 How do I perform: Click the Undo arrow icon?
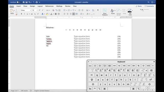tap(29, 2)
